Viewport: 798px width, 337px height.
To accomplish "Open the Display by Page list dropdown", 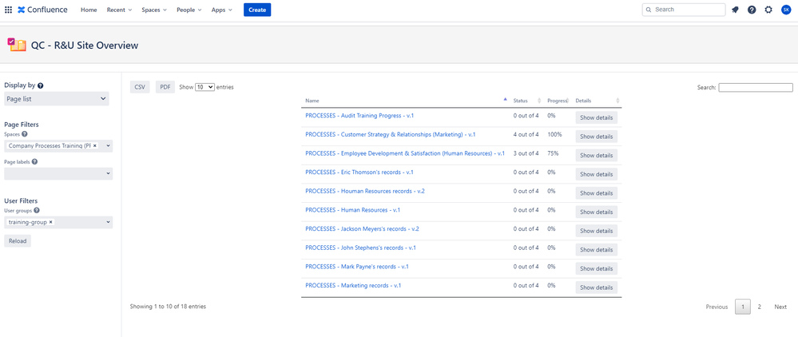I will 57,99.
